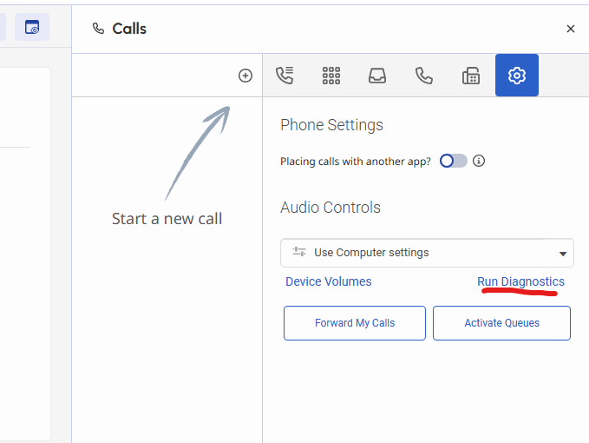Open the dial pad grid icon
The width and height of the screenshot is (589, 443).
click(x=331, y=76)
